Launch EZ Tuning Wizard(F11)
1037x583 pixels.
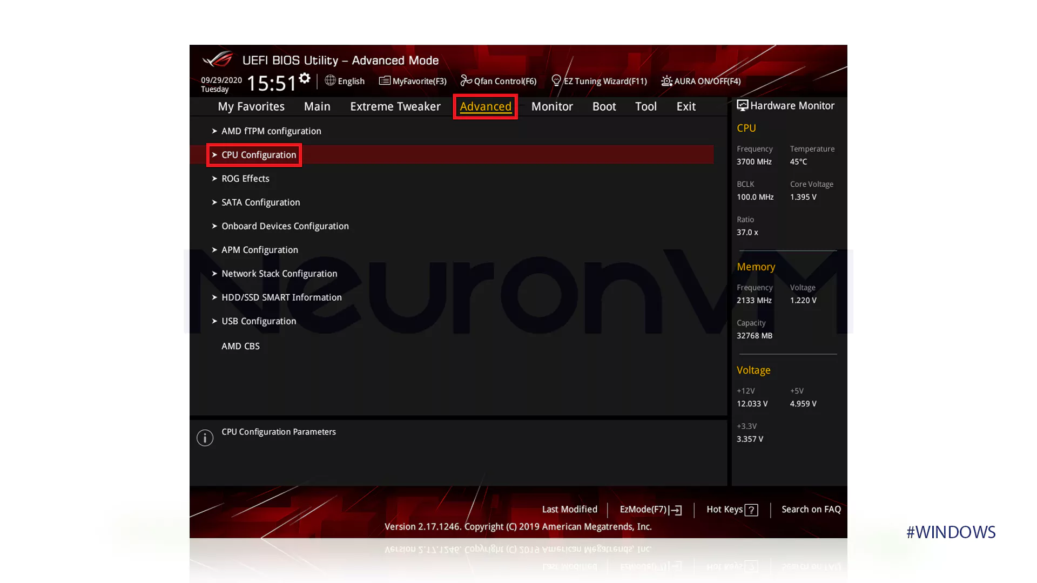click(x=605, y=81)
